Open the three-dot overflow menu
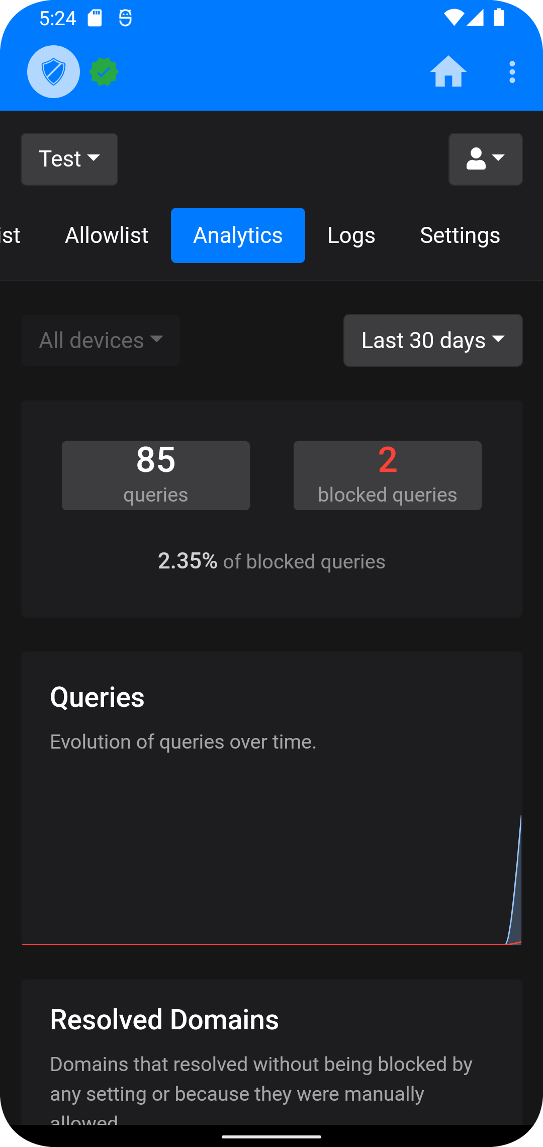The height and width of the screenshot is (1147, 543). coord(512,72)
